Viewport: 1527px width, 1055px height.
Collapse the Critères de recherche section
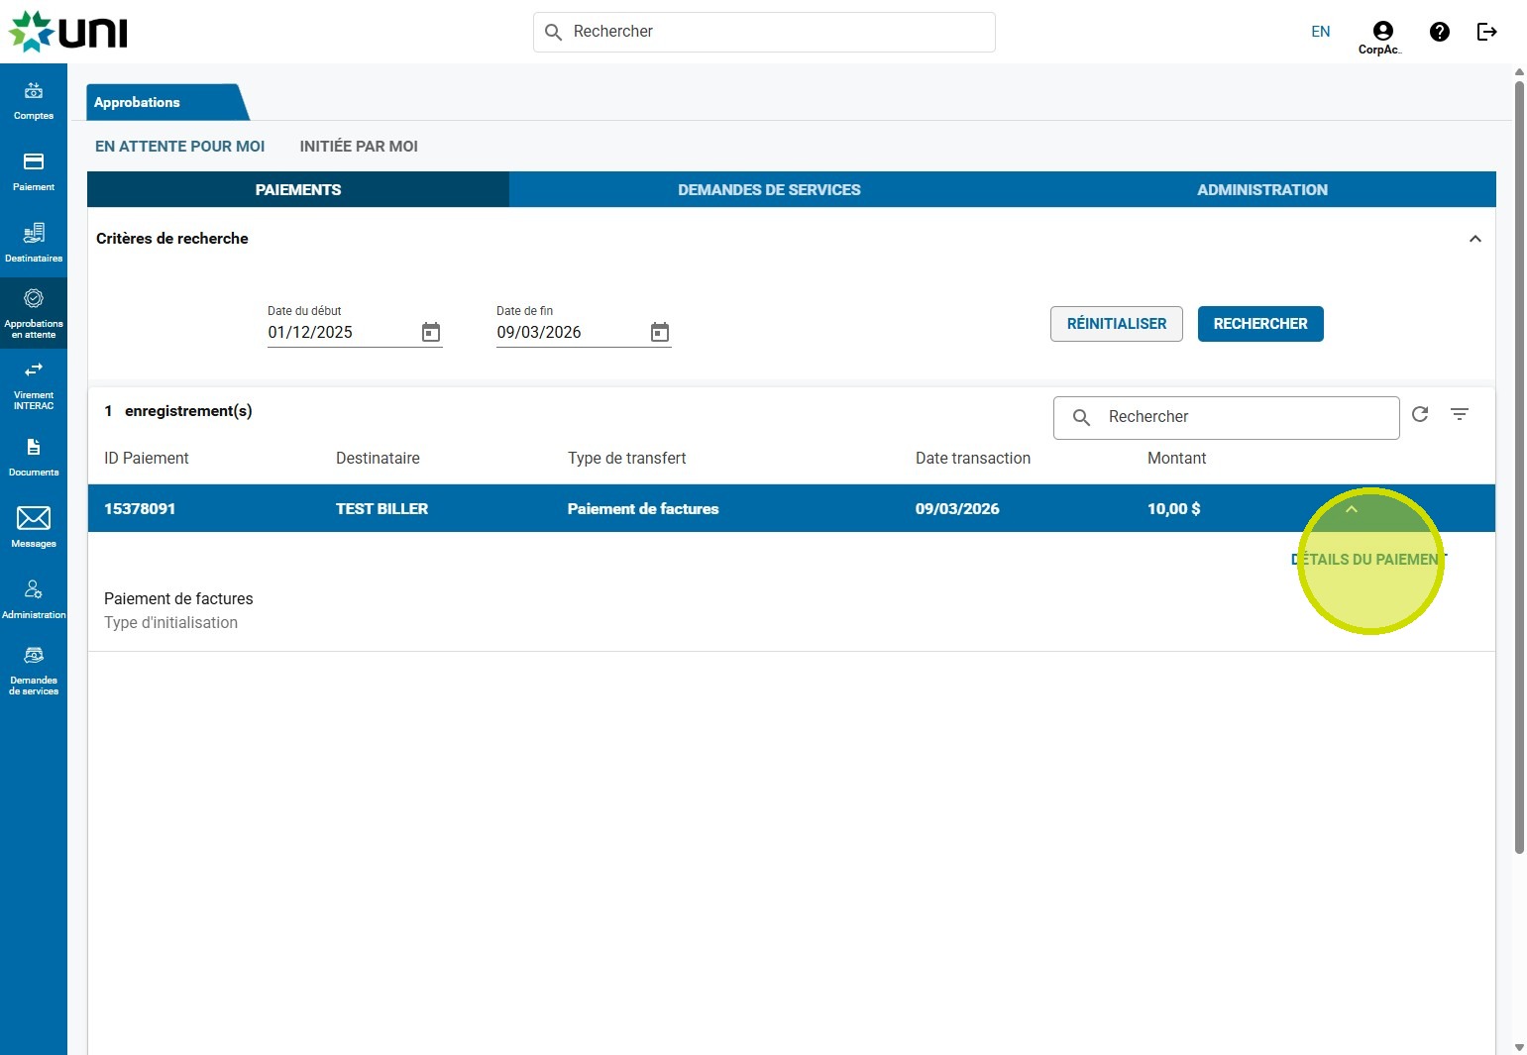pyautogui.click(x=1475, y=239)
